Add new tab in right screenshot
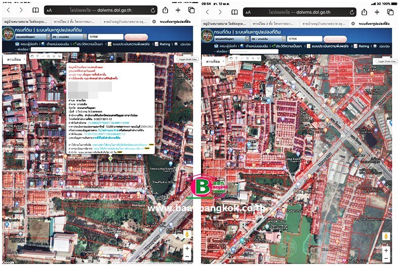Viewport: 400px width, 266px height. click(377, 12)
